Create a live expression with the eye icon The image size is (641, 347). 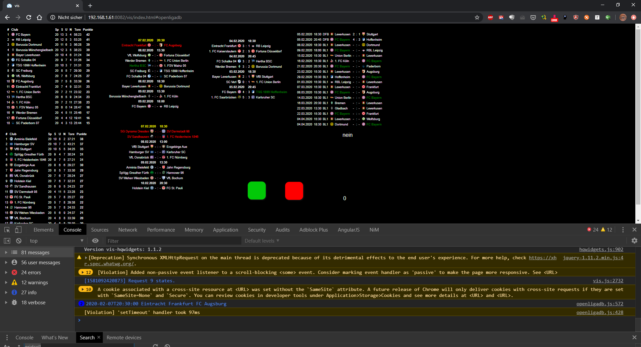coord(95,241)
